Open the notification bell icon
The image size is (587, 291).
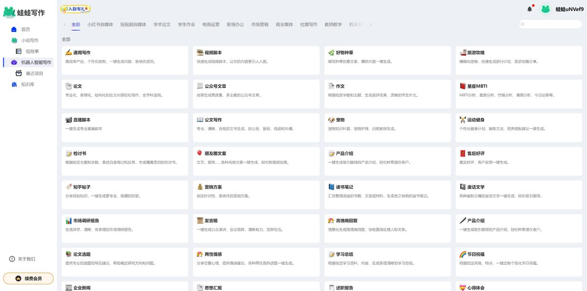point(530,9)
